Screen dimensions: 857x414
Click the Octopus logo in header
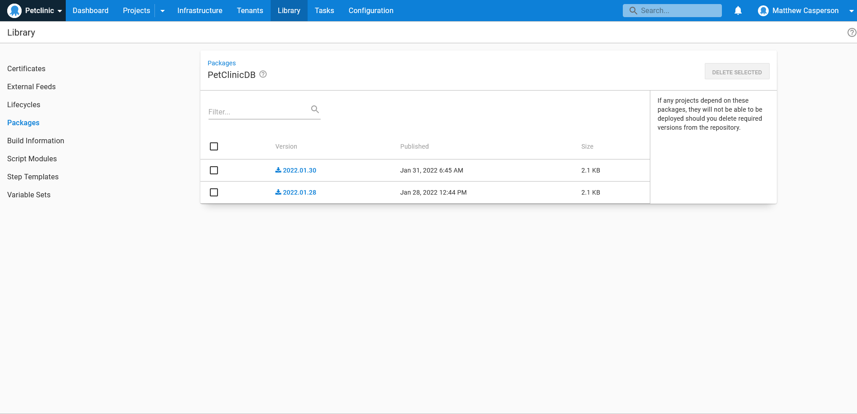click(x=14, y=10)
